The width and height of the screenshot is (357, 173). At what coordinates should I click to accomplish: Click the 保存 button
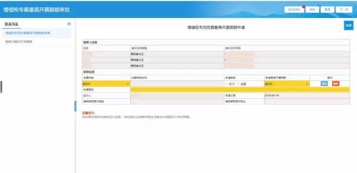tap(312, 10)
